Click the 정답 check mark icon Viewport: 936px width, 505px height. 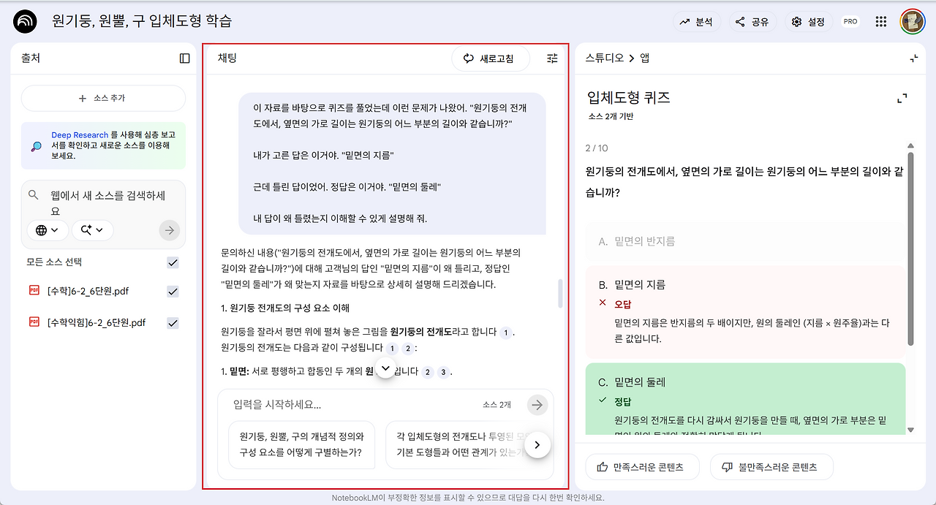603,400
